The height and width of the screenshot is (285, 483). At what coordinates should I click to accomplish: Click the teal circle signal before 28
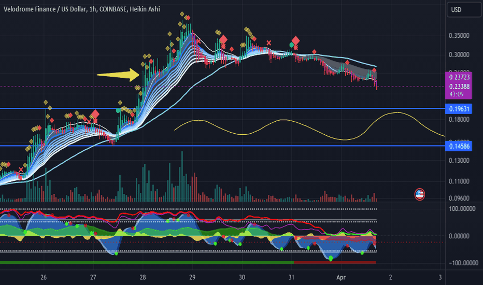(x=118, y=110)
